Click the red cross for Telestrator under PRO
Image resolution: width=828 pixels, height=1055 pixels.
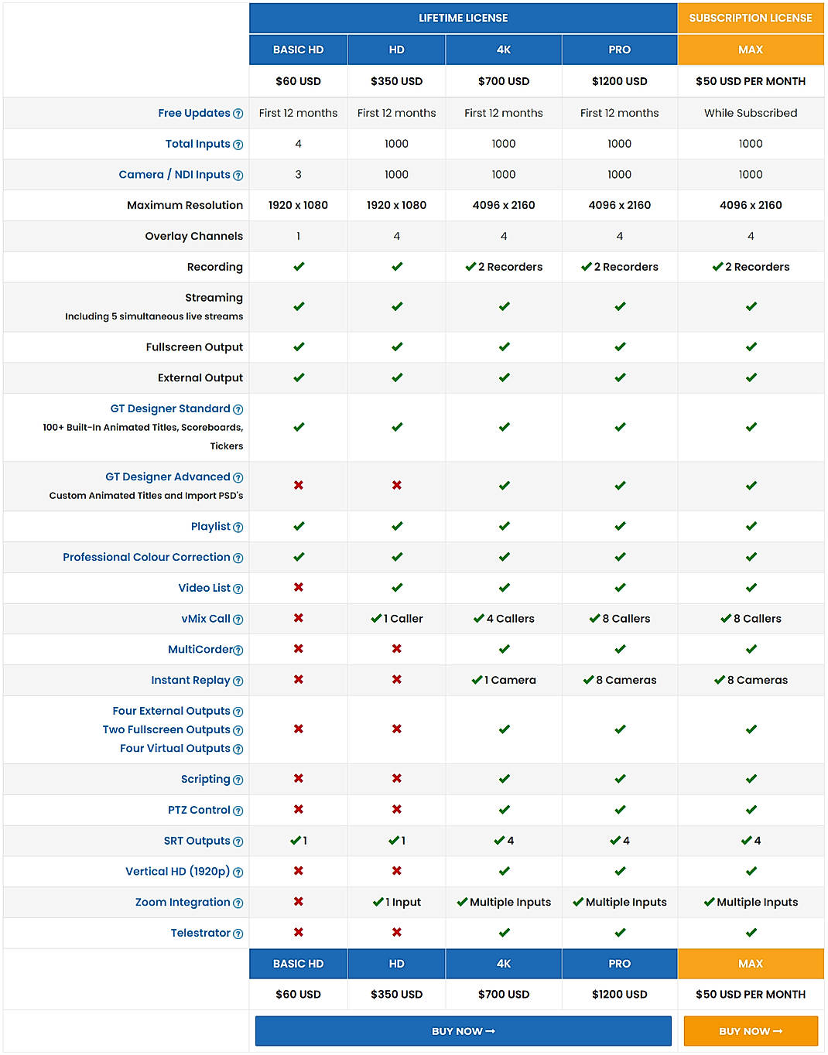point(619,933)
